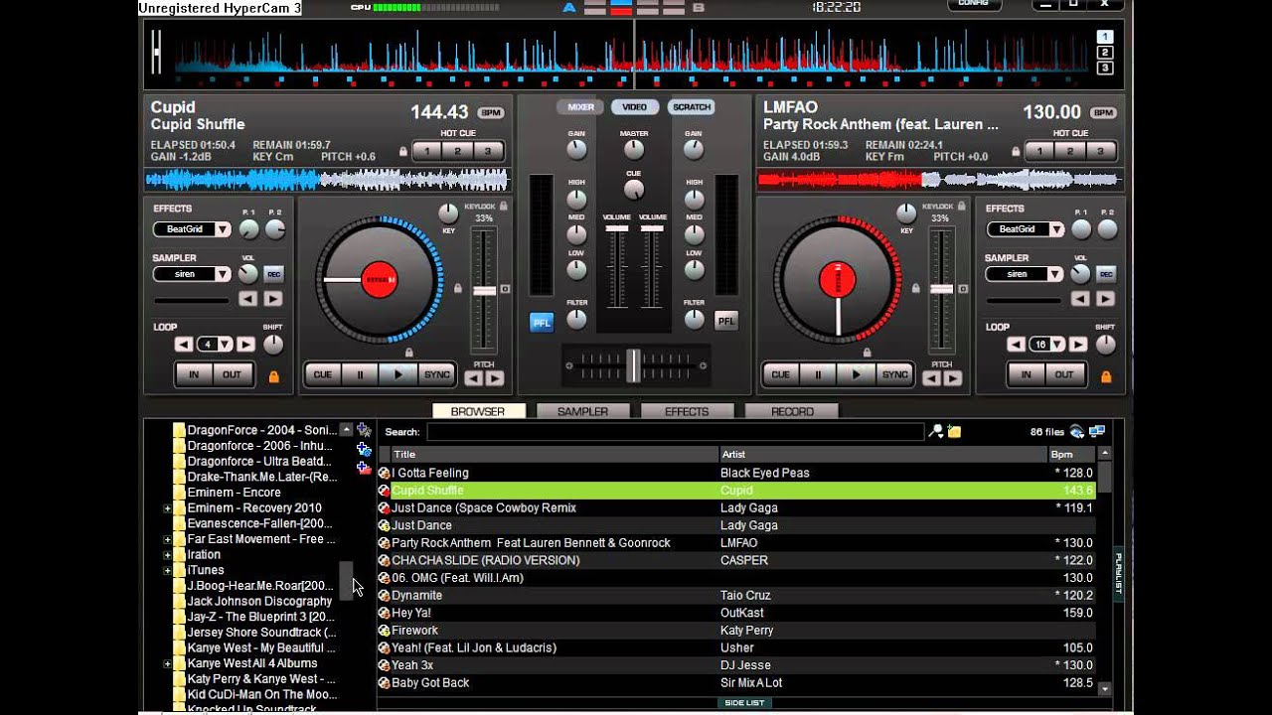
Task: Toggle left deck sampler REC
Action: point(273,274)
